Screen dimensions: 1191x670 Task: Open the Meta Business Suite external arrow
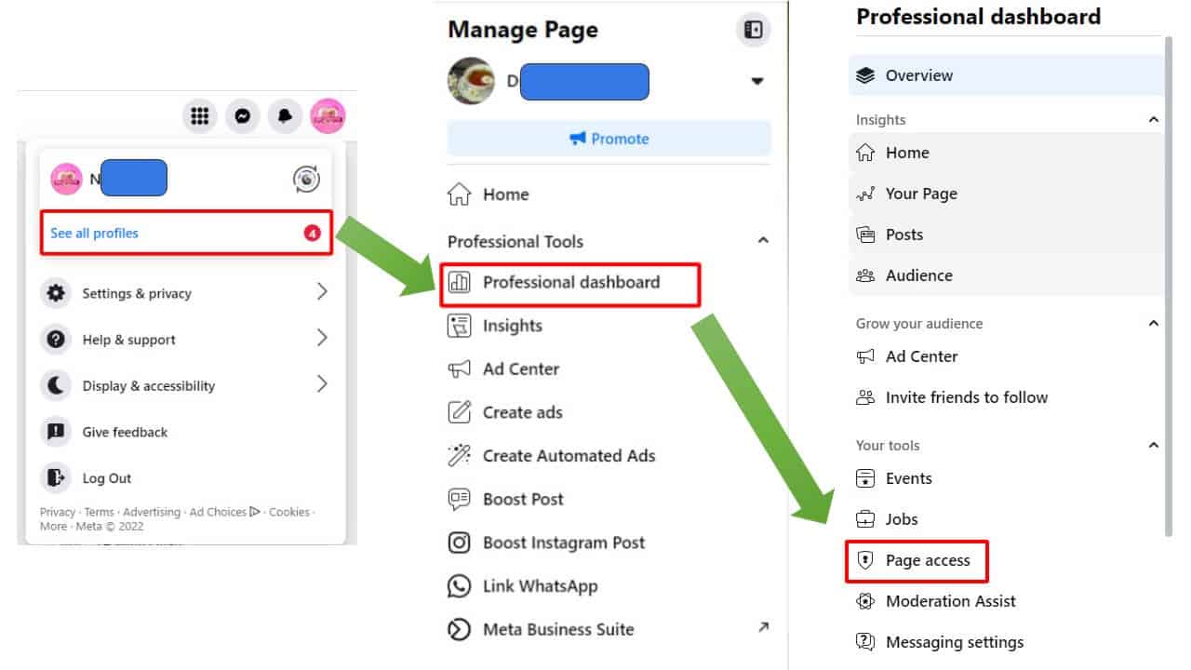tap(763, 628)
